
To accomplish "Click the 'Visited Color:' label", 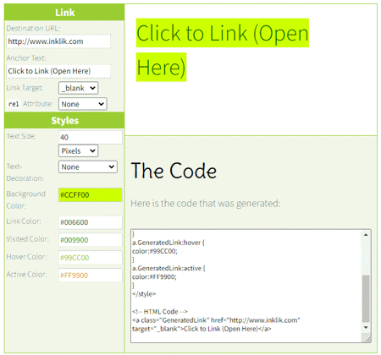I will [28, 239].
